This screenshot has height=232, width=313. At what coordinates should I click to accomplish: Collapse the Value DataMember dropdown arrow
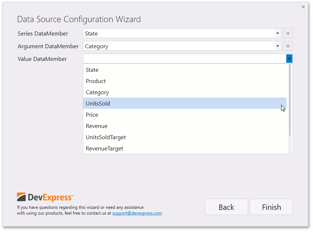(289, 59)
